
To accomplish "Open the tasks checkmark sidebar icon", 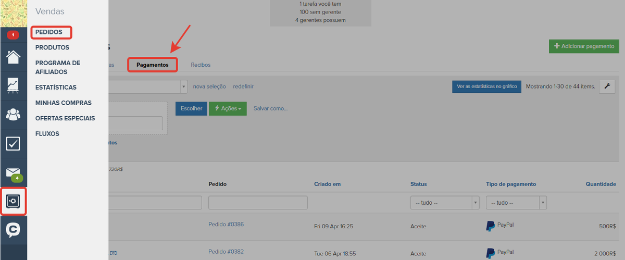I will point(13,143).
